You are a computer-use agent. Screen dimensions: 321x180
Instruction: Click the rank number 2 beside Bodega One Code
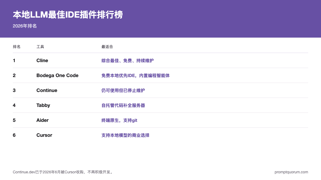pyautogui.click(x=14, y=75)
